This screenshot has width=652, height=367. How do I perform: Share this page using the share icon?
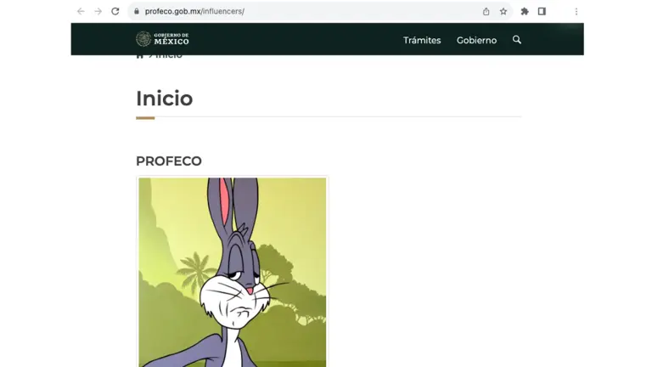486,11
